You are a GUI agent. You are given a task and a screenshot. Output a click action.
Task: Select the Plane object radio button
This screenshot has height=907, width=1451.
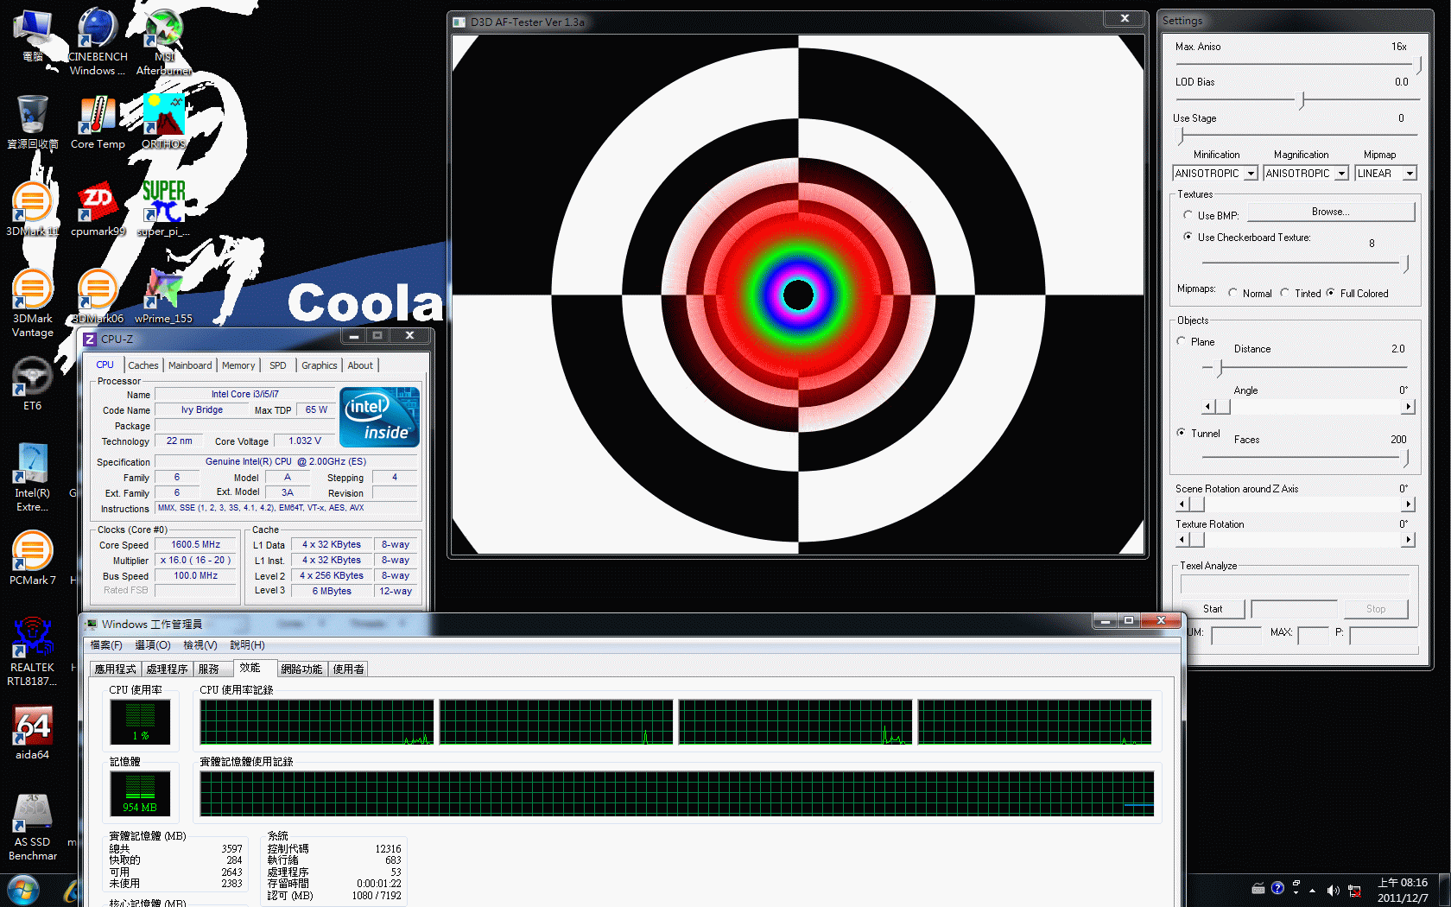click(1181, 341)
